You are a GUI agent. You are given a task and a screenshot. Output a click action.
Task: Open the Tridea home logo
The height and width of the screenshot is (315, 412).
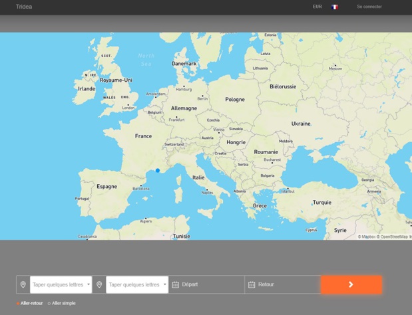tap(24, 7)
